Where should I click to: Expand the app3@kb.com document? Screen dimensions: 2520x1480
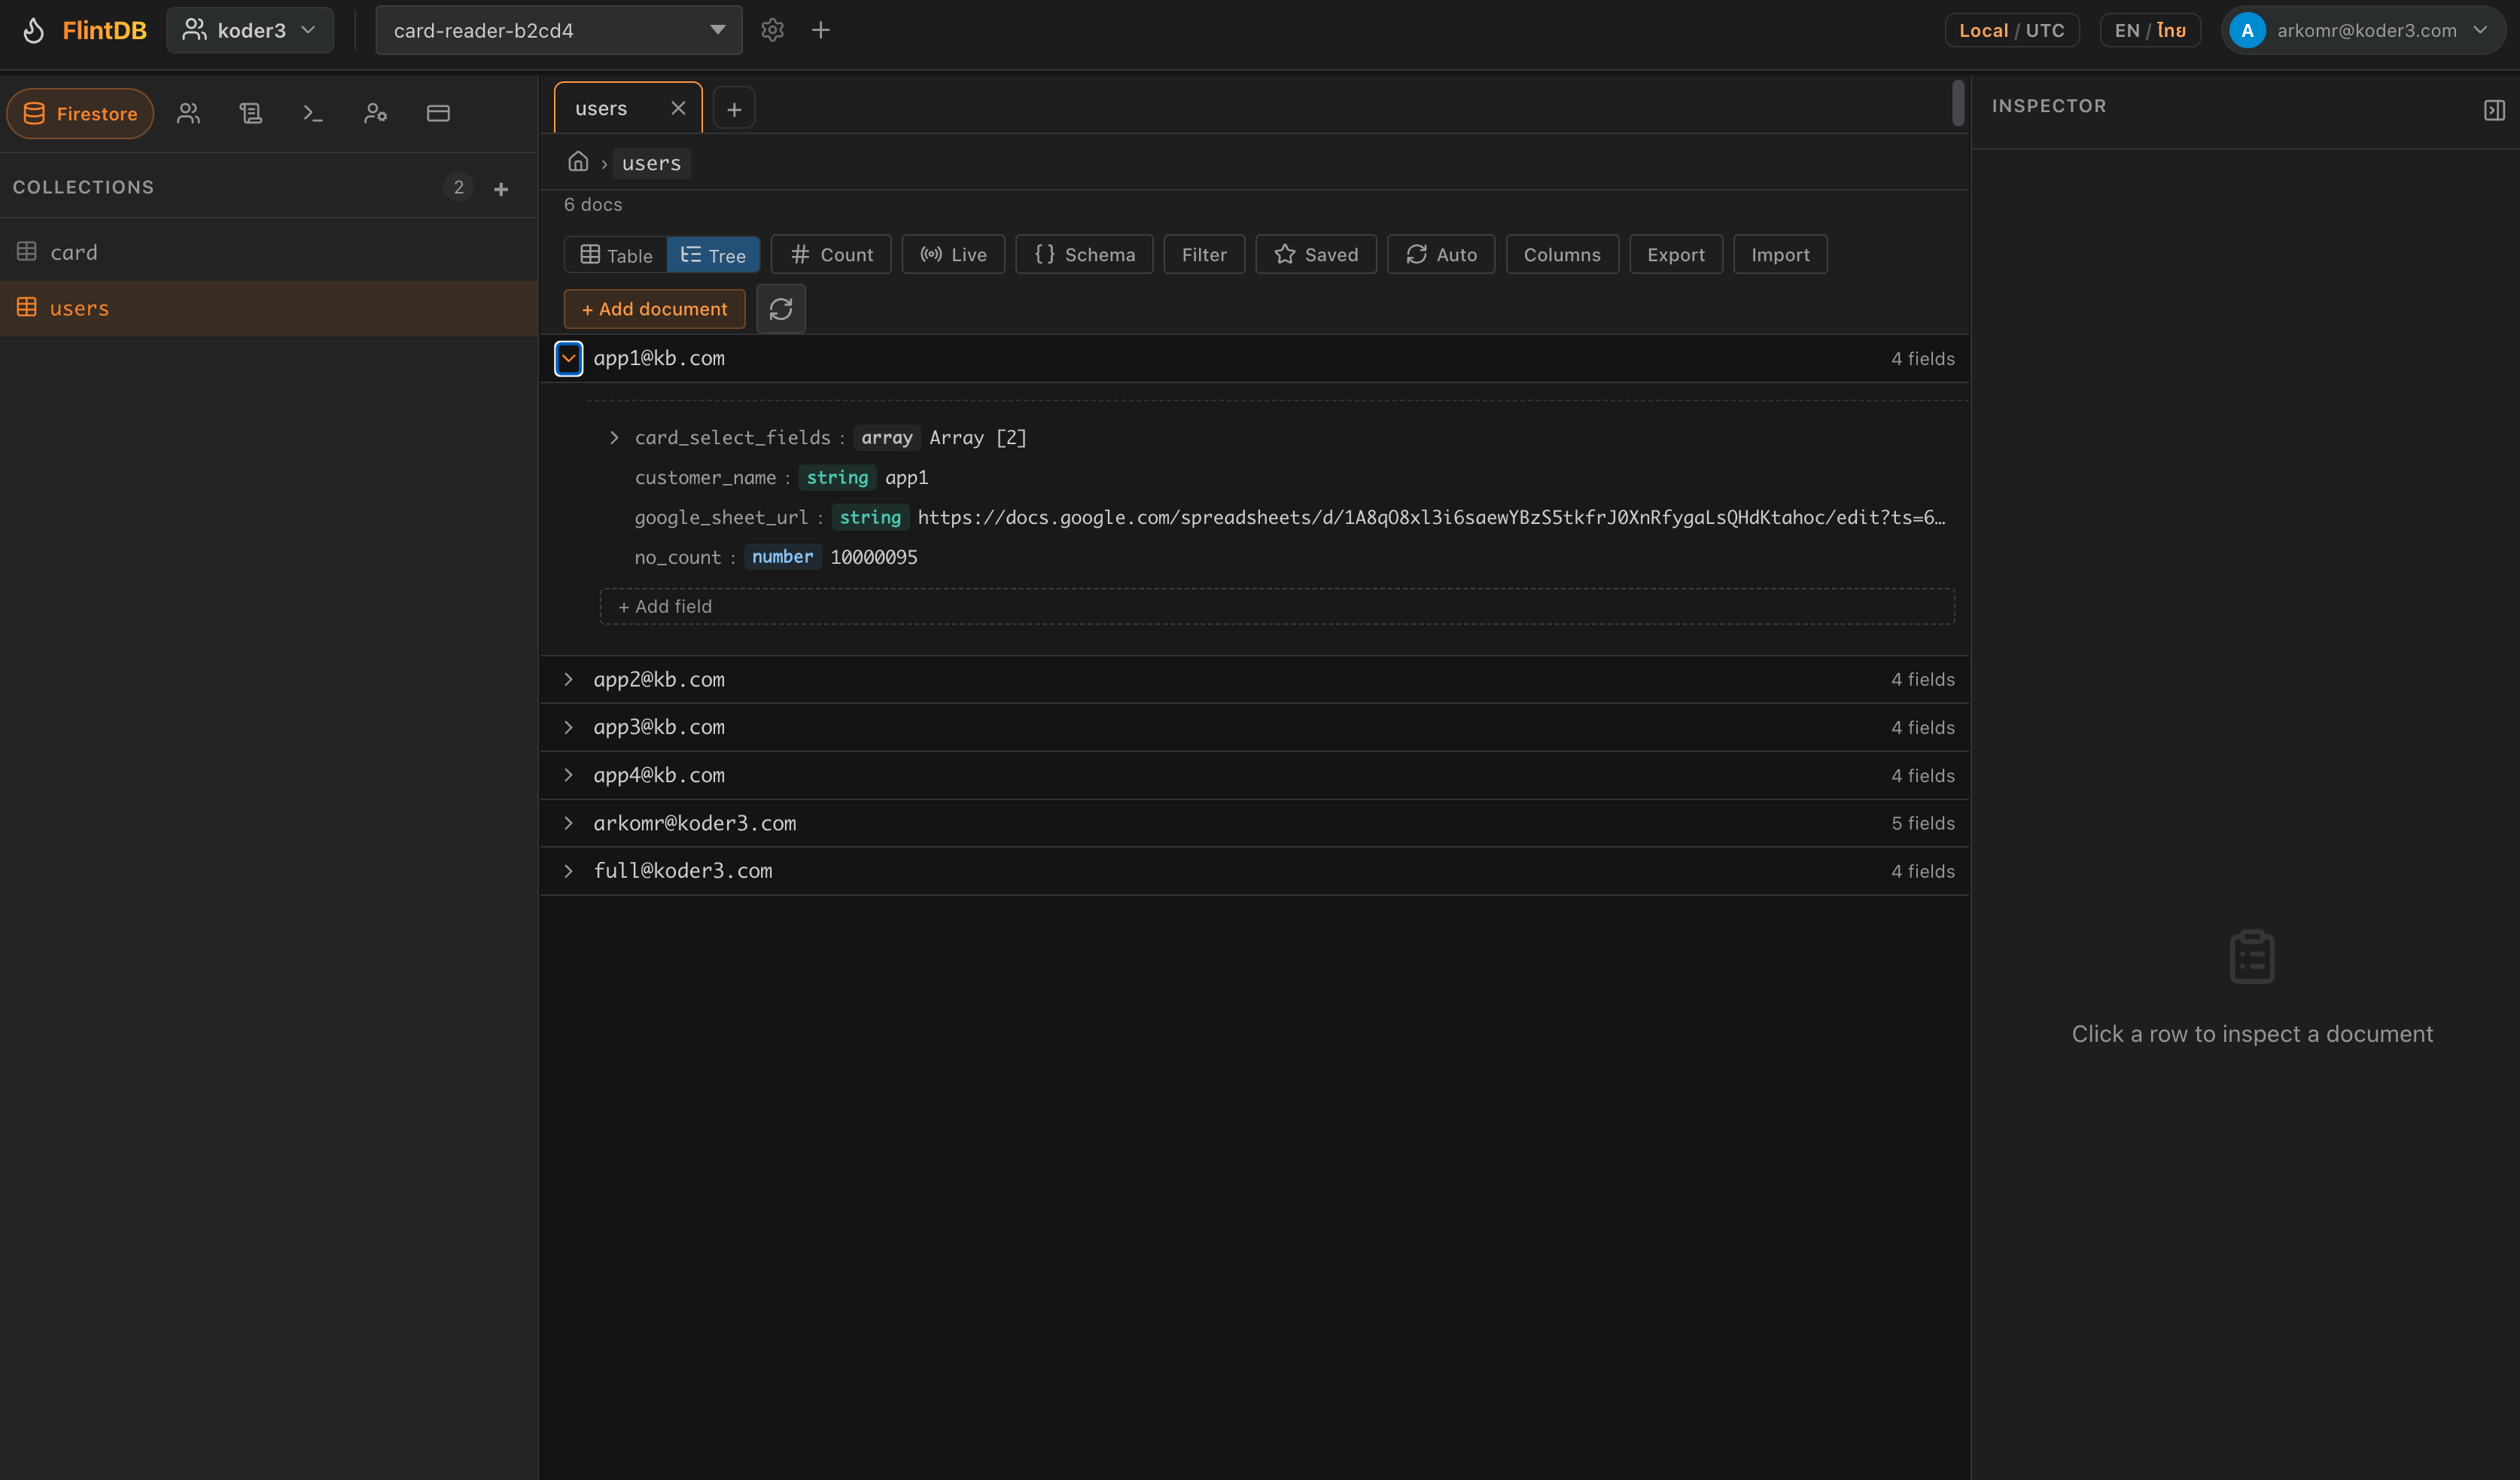(568, 728)
